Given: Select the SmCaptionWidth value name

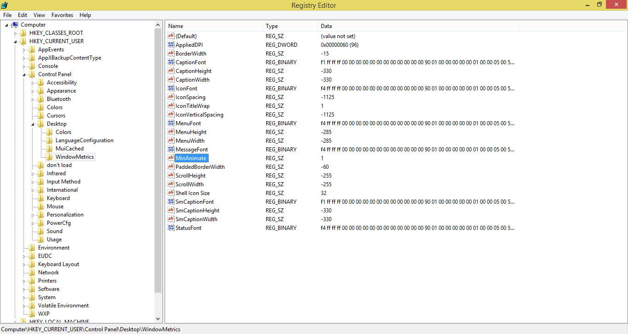Looking at the screenshot, I should coord(196,219).
